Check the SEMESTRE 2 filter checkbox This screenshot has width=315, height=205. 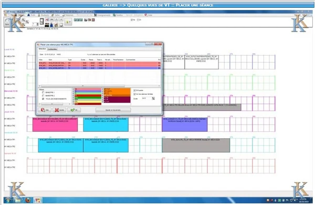pyautogui.click(x=43, y=96)
